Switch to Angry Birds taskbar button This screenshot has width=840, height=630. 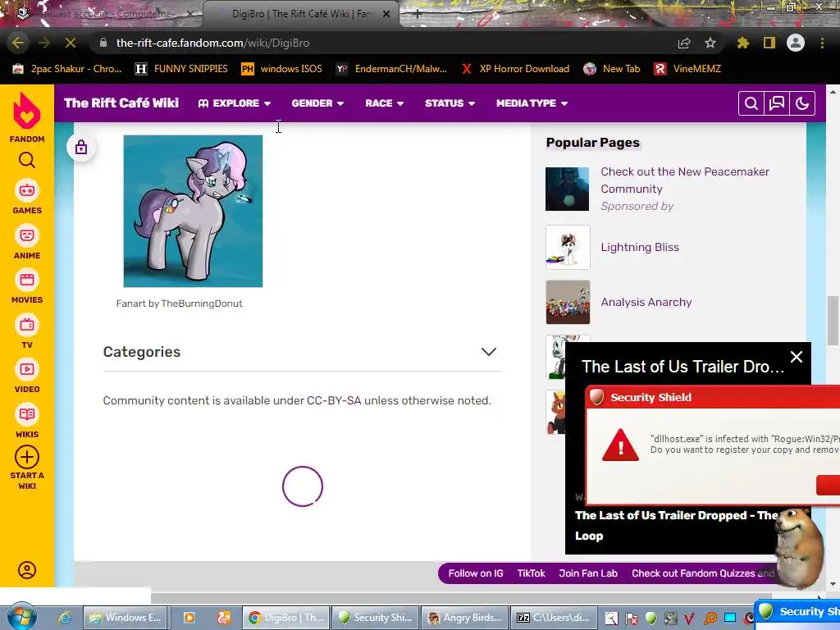pyautogui.click(x=465, y=618)
